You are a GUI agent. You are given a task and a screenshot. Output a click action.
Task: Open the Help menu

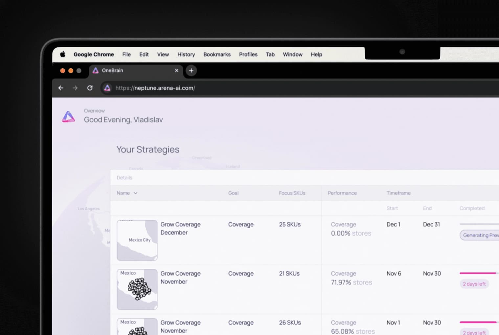coord(316,55)
